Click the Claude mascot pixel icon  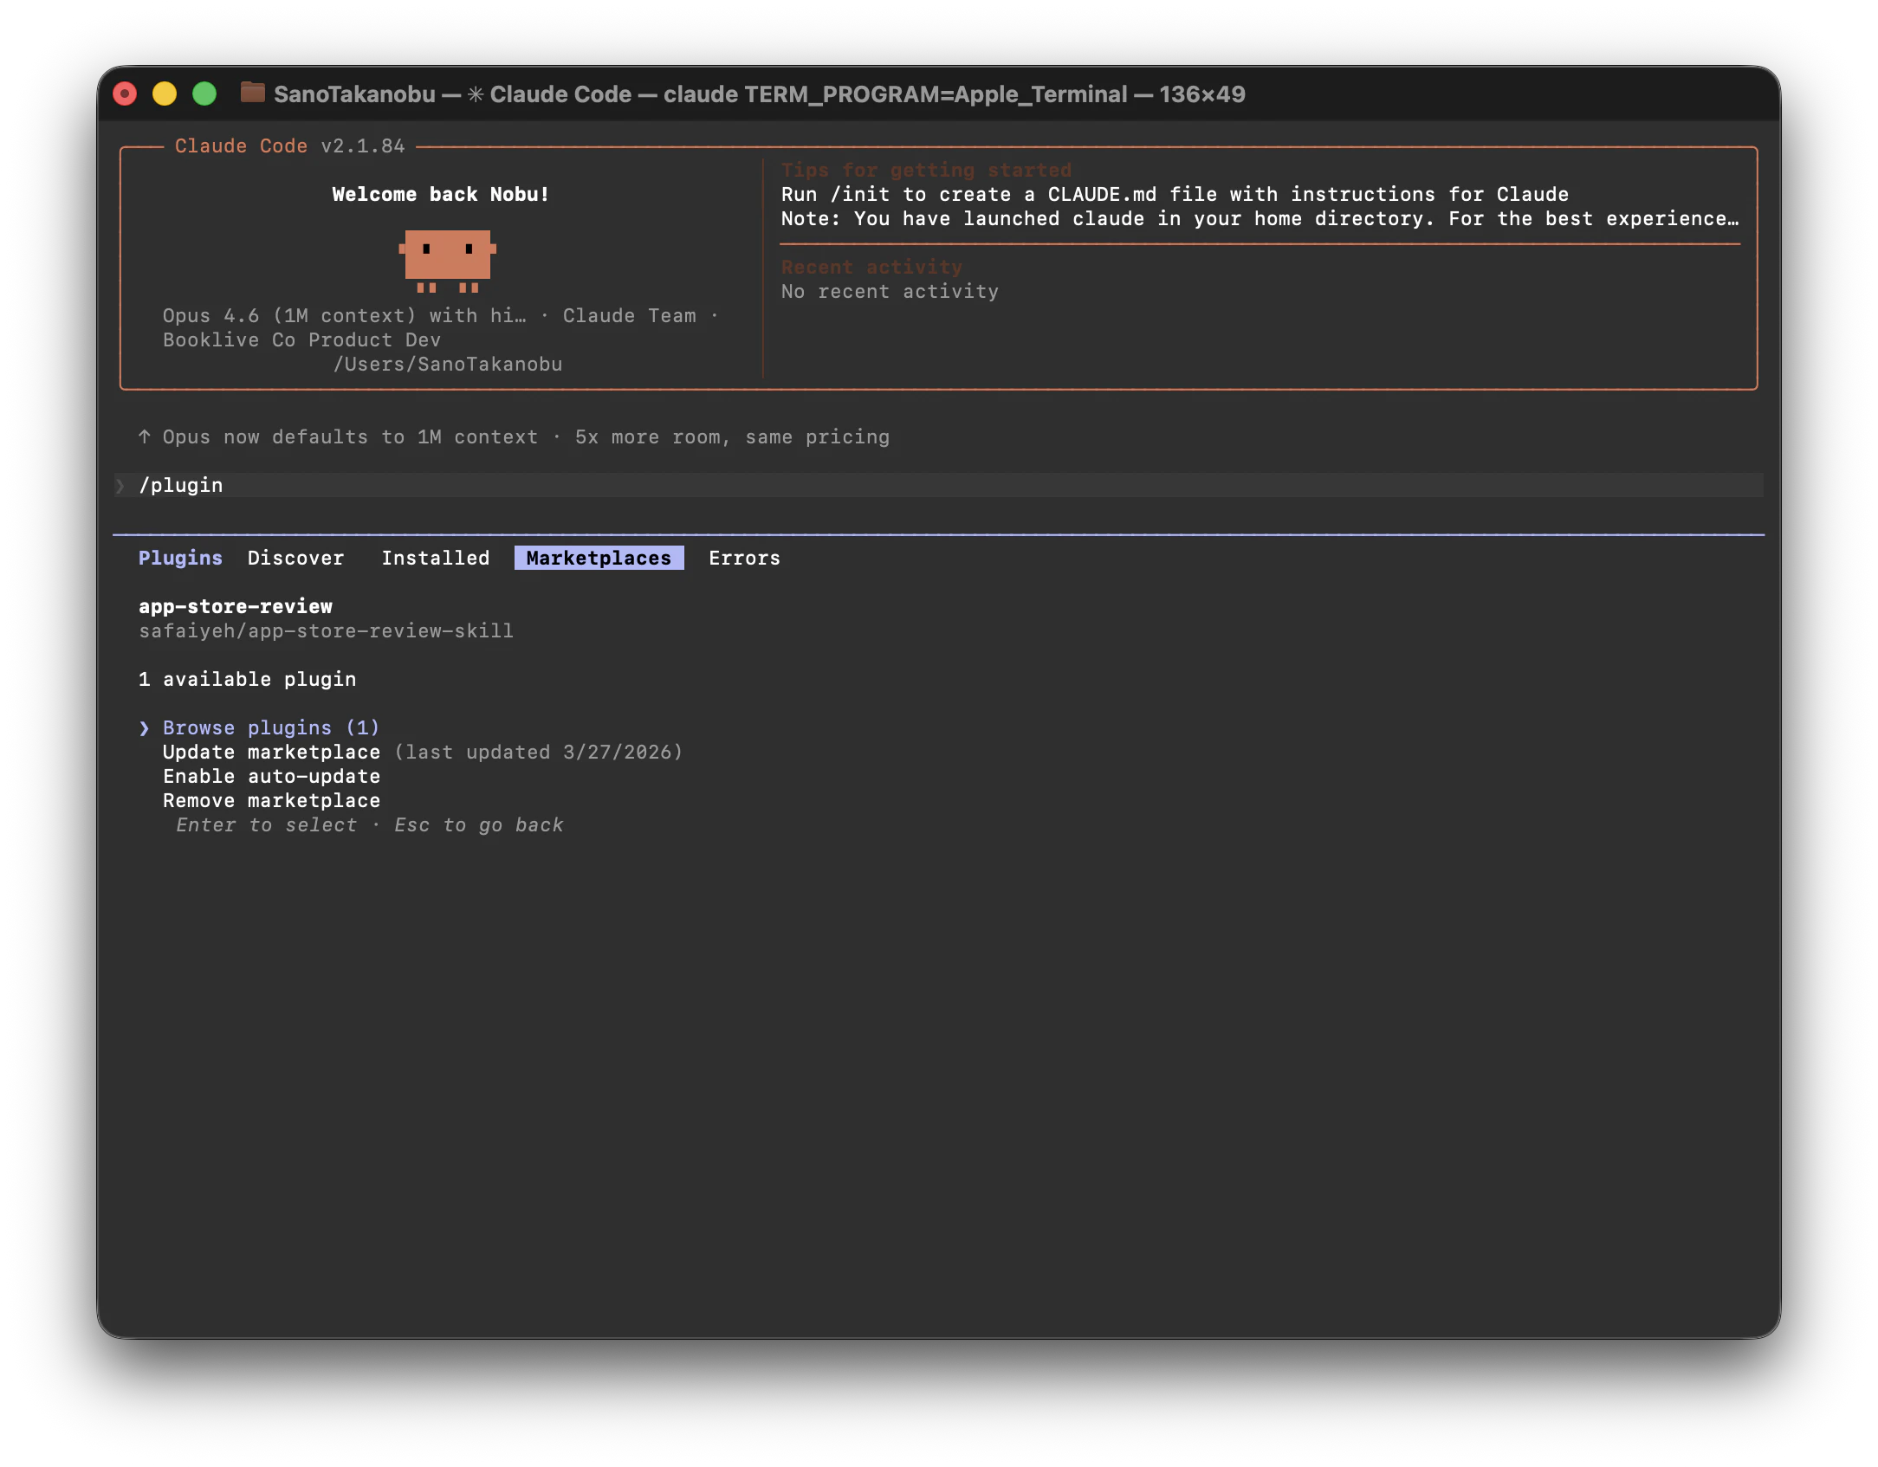[447, 260]
